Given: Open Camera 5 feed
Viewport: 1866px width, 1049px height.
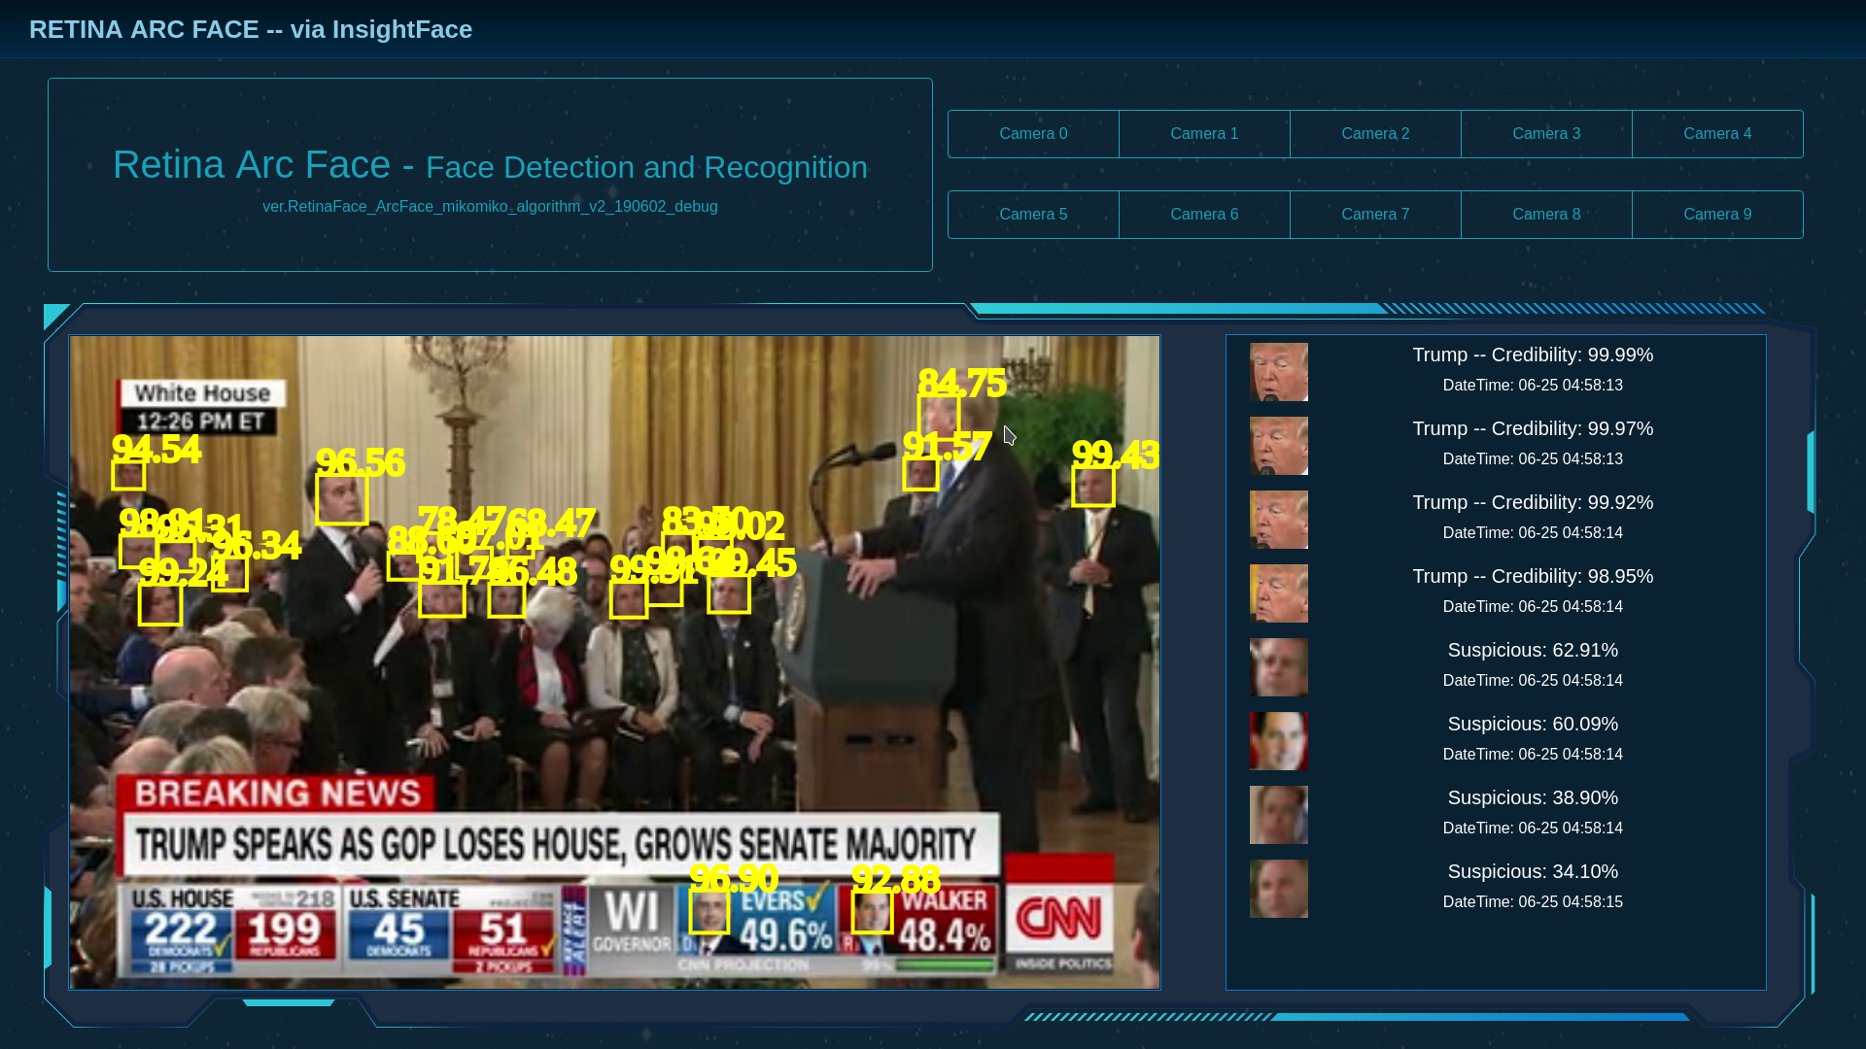Looking at the screenshot, I should click(1033, 215).
